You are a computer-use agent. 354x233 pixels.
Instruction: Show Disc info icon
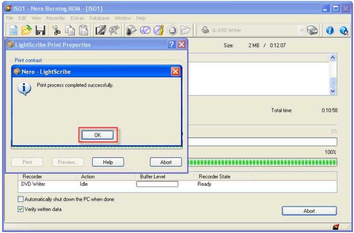tap(159, 30)
